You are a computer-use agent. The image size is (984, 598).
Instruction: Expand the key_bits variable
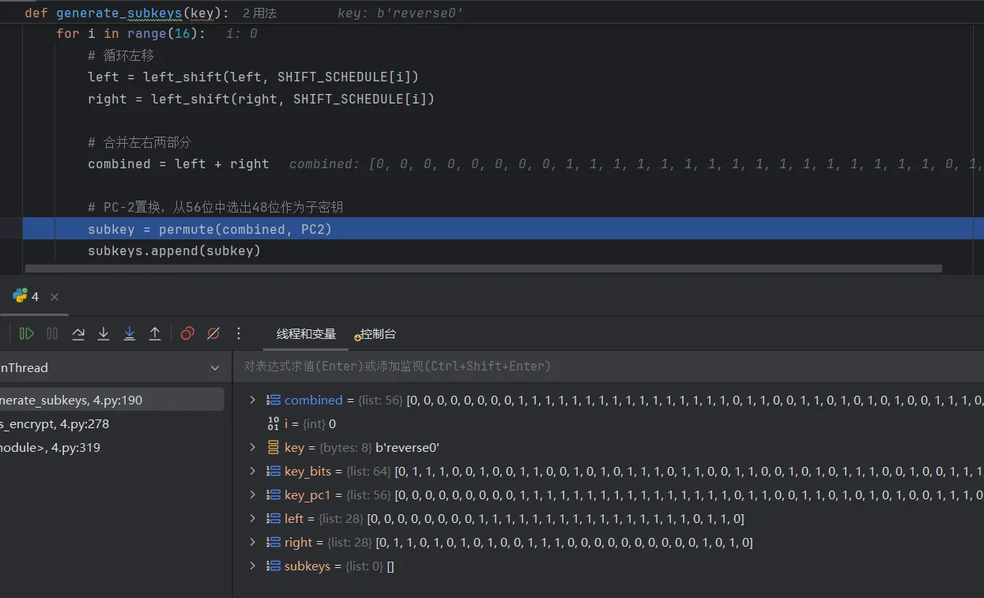click(253, 472)
